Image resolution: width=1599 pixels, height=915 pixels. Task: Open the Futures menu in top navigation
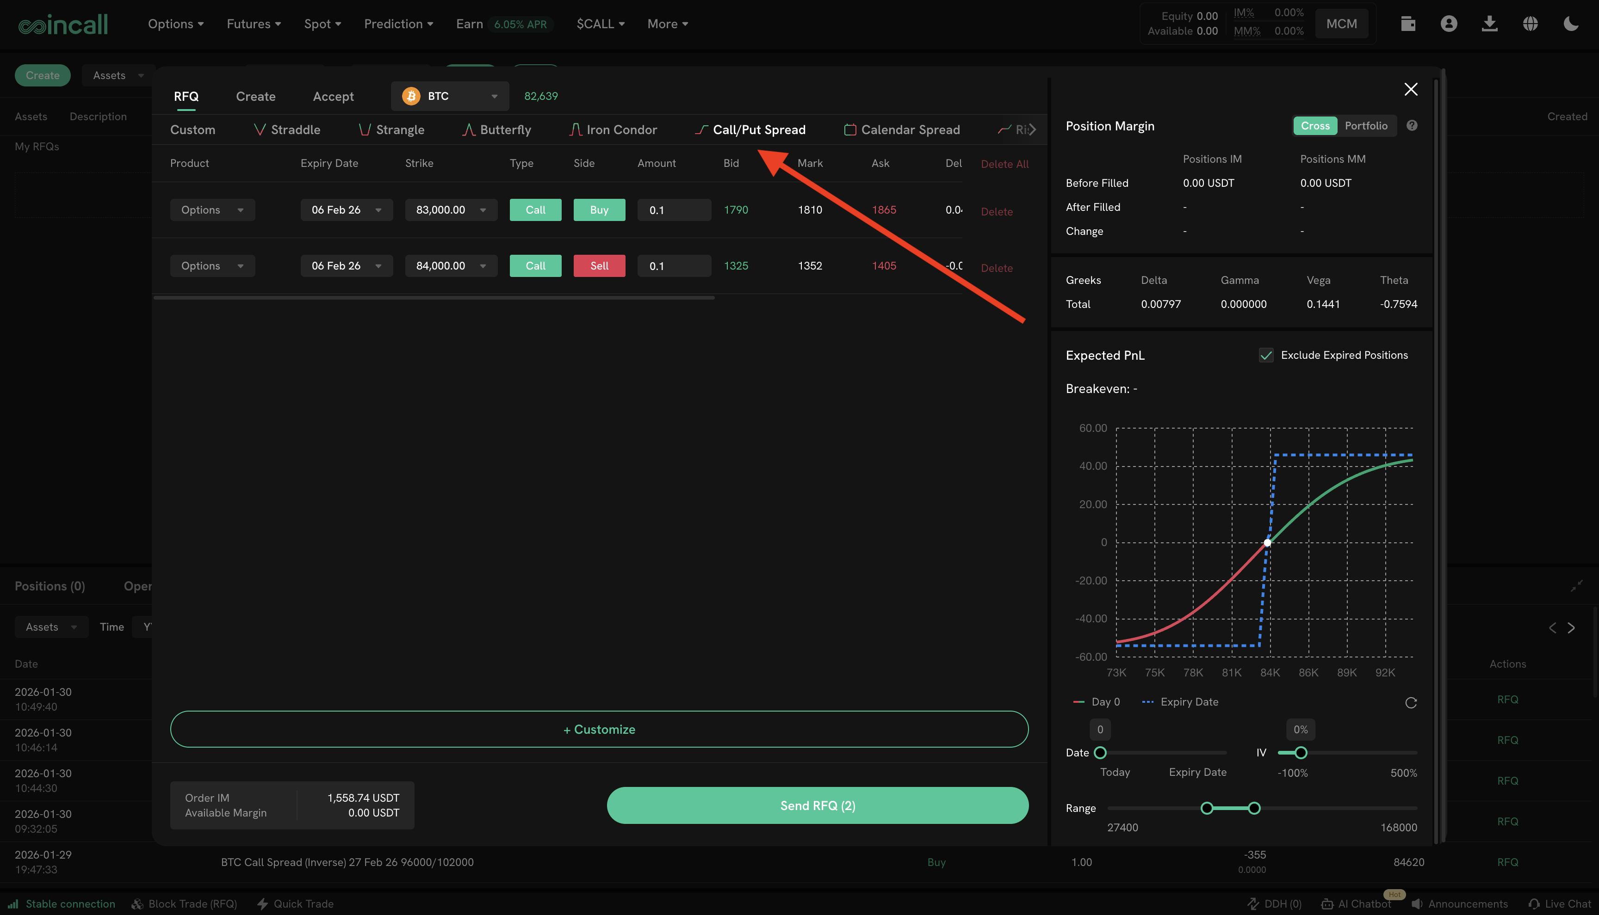pos(254,24)
